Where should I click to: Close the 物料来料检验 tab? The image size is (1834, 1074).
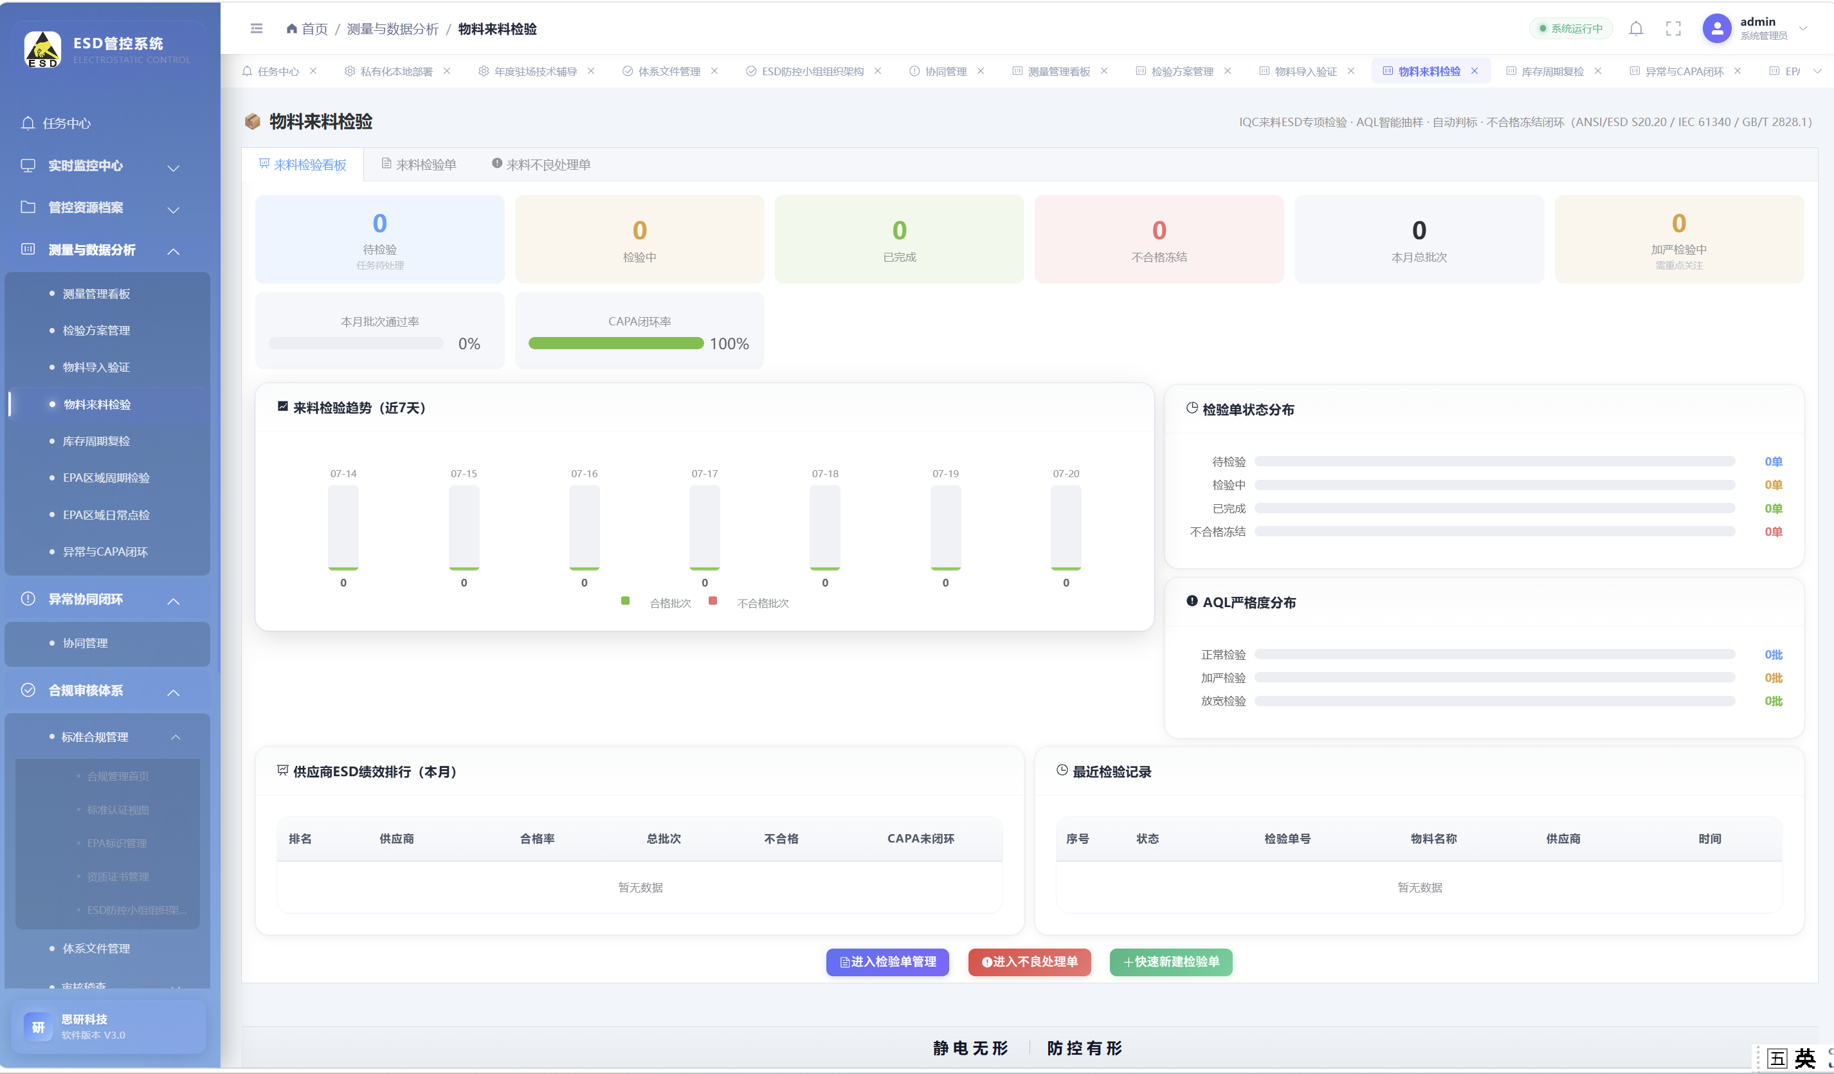pyautogui.click(x=1475, y=71)
